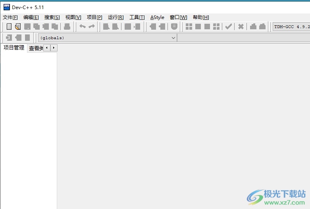Open the 文件[F] menu
The height and width of the screenshot is (209, 310).
(x=10, y=17)
